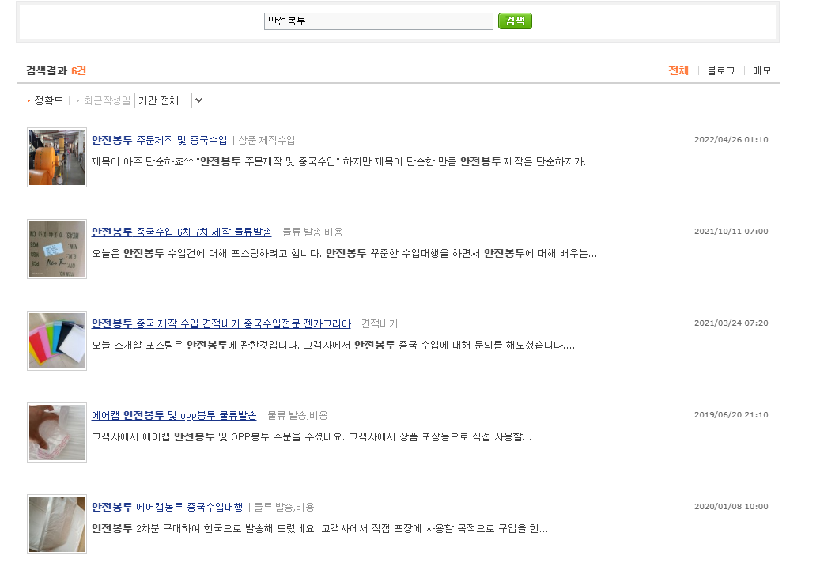This screenshot has width=820, height=578.
Task: Open post 안전봉투 중국 제작 수입 견적내기
Action: click(221, 323)
